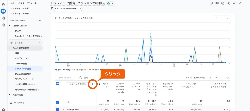Click the Home icon in left rail
Screen dimensions: 250x111
point(3,4)
